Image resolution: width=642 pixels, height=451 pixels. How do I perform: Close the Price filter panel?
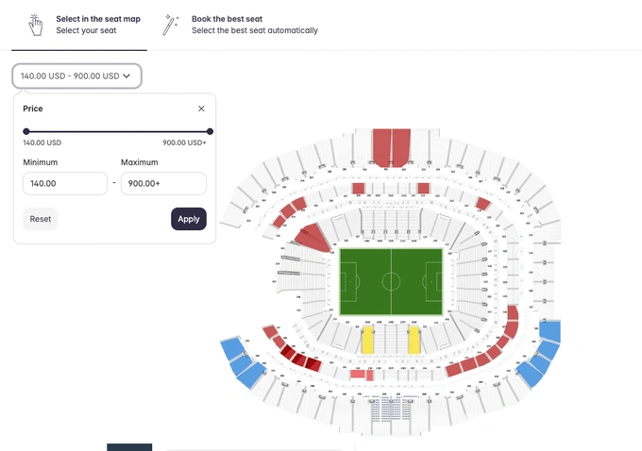pyautogui.click(x=201, y=109)
